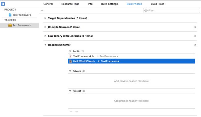Image resolution: width=201 pixels, height=117 pixels.
Task: Remove selected header with minus button
Action: [x=77, y=111]
